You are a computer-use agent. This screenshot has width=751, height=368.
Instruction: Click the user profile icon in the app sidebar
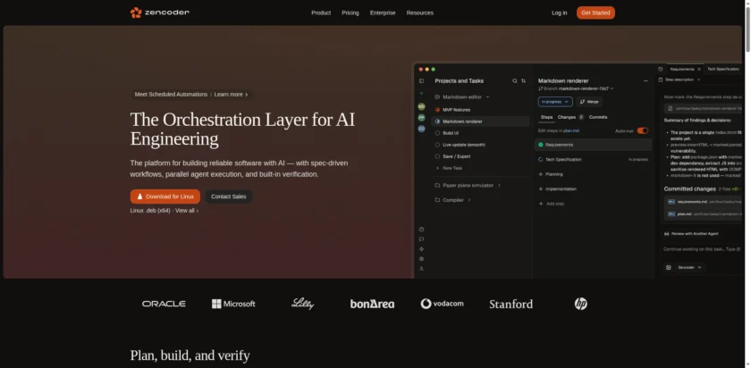point(421,269)
